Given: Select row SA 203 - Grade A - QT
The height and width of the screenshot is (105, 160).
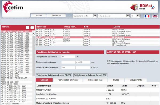Looking at the screenshot, I should pos(98,31).
